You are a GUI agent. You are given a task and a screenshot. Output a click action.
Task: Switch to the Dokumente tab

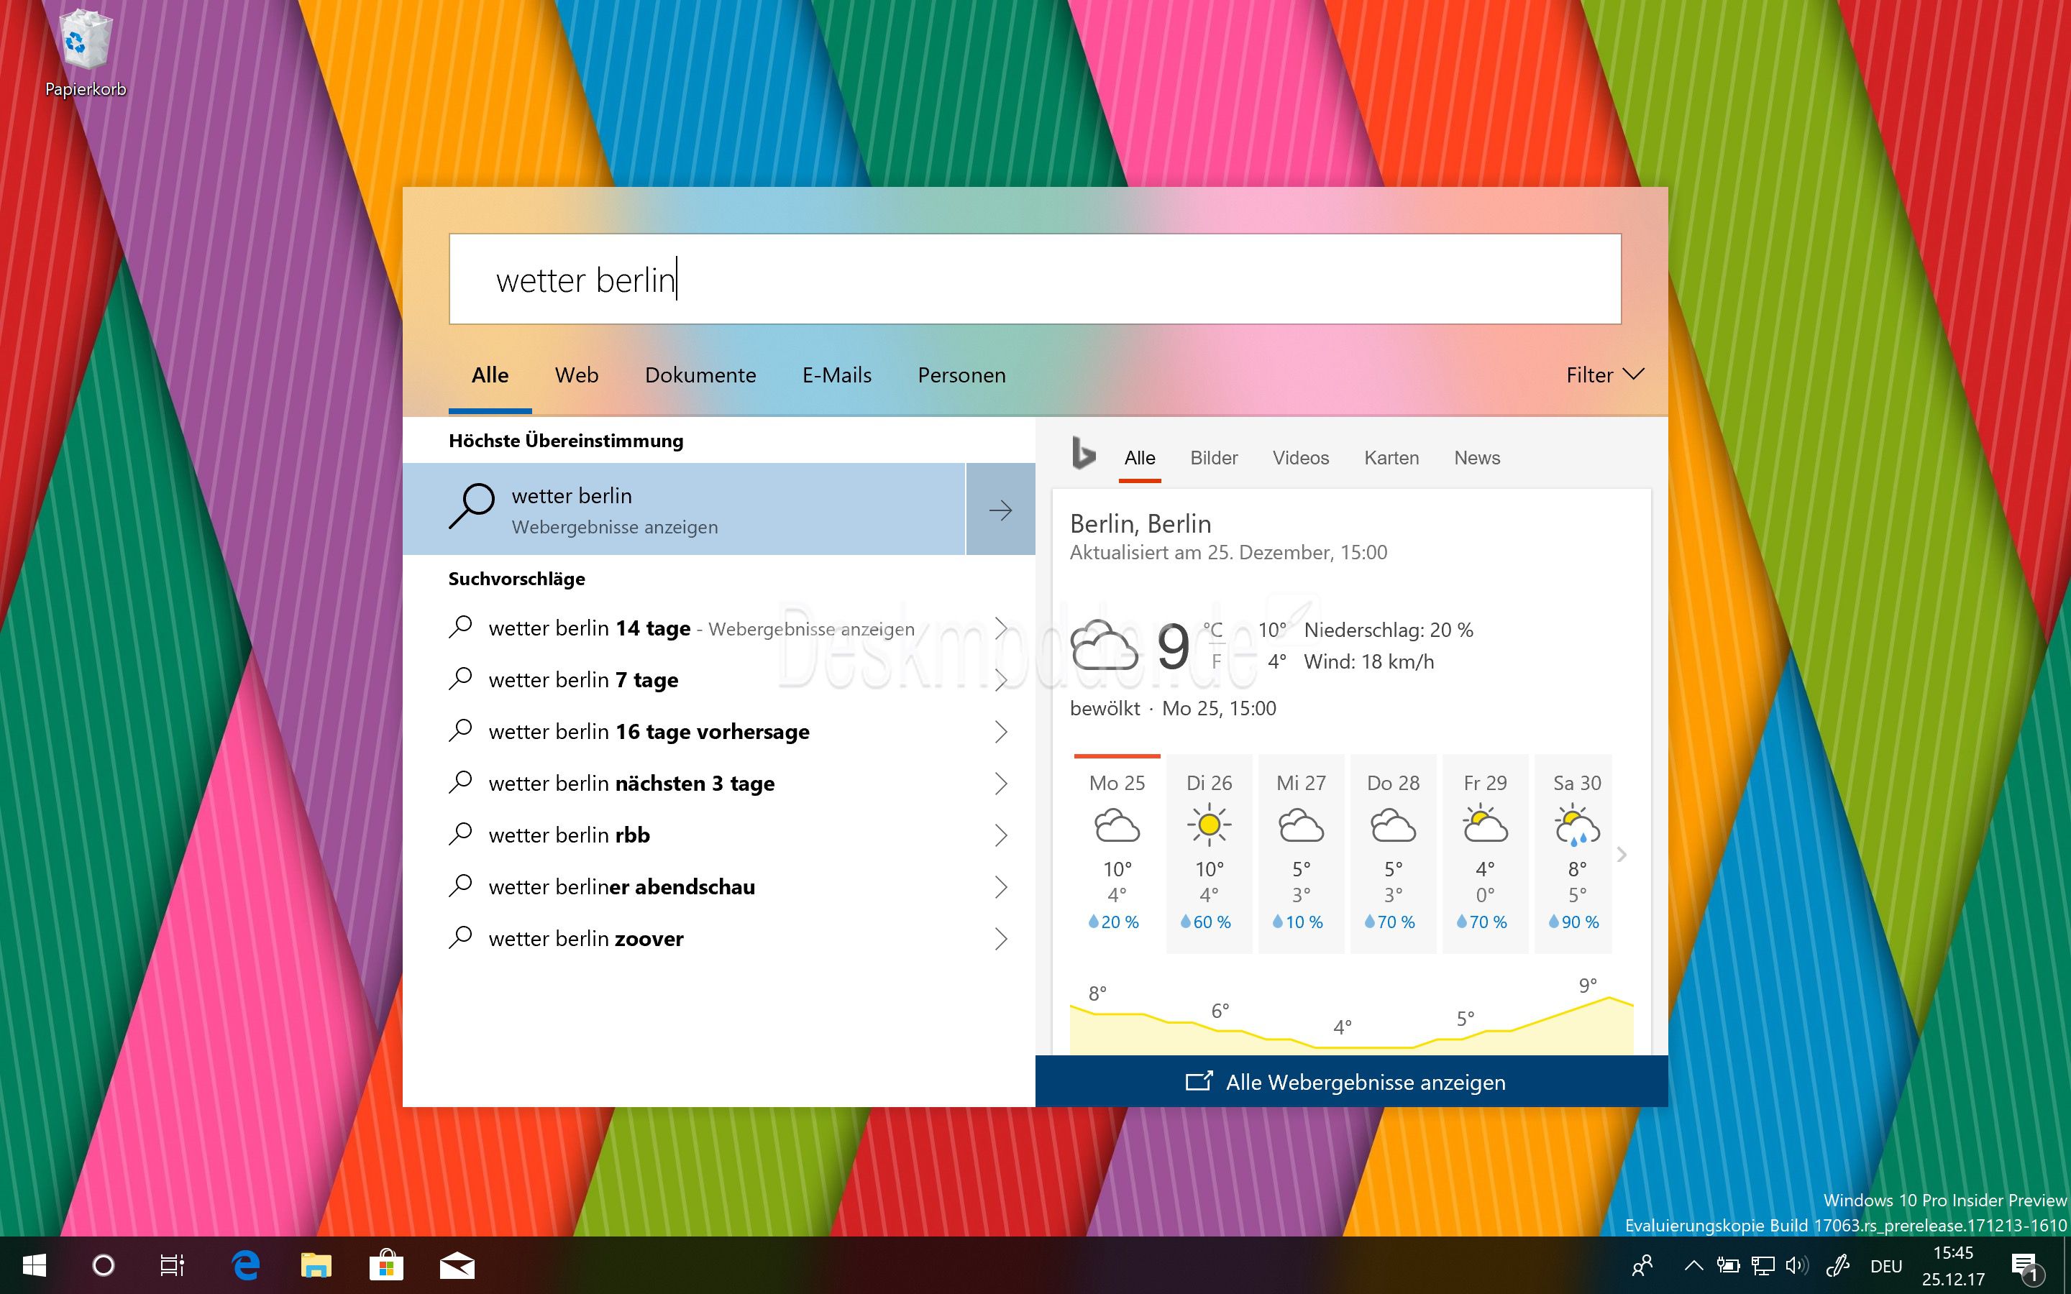point(700,375)
